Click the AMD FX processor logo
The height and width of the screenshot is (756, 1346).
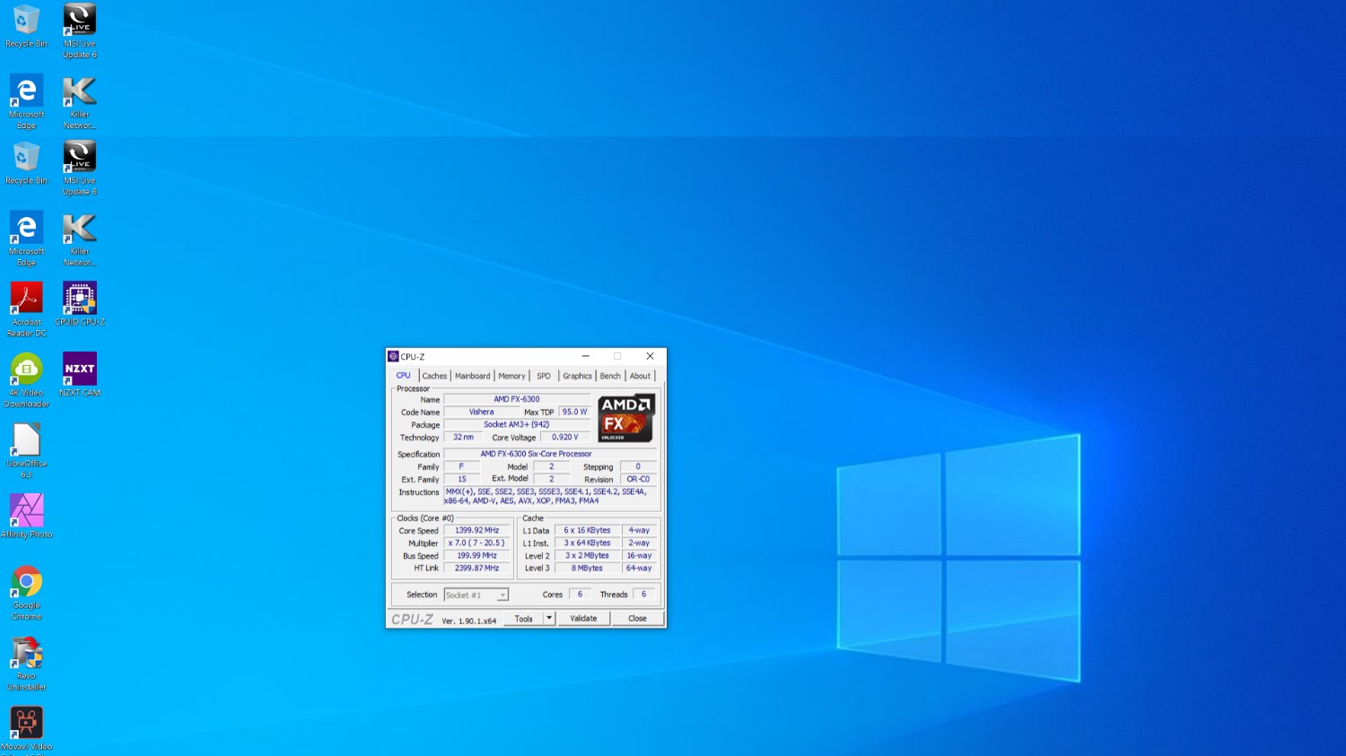click(x=626, y=418)
